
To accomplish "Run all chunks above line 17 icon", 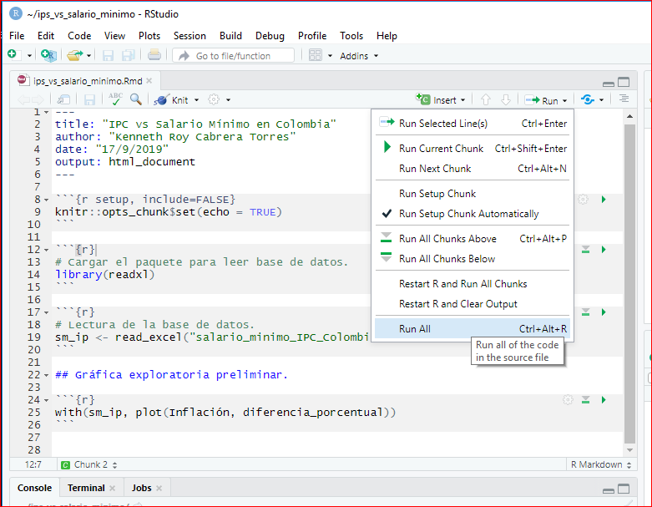I will point(585,312).
